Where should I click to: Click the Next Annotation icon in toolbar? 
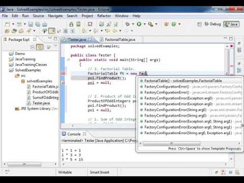(x=84, y=31)
